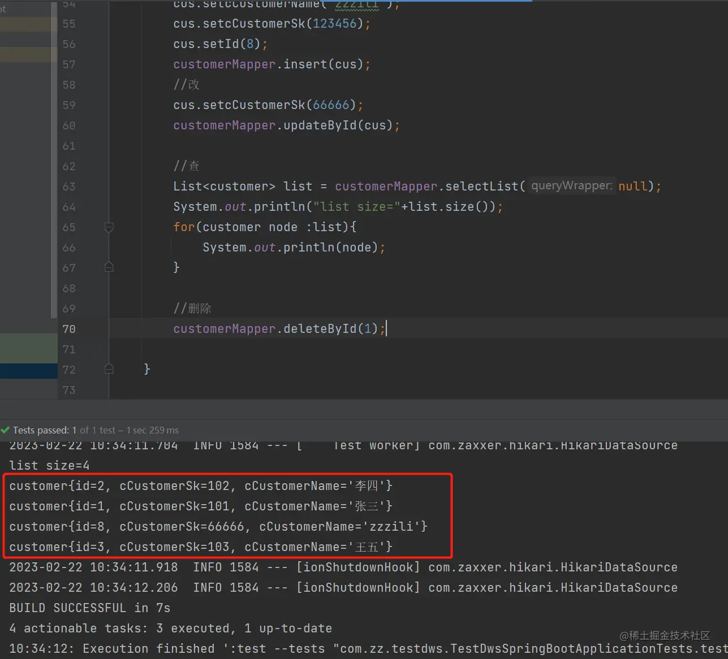Screen dimensions: 728x659
Task: Click the green tests-passed checkmark icon
Action: [5, 430]
